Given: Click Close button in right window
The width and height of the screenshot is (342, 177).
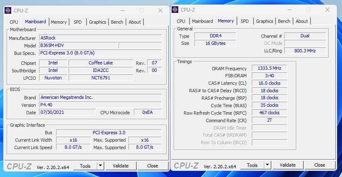Looking at the screenshot, I should pos(320,165).
